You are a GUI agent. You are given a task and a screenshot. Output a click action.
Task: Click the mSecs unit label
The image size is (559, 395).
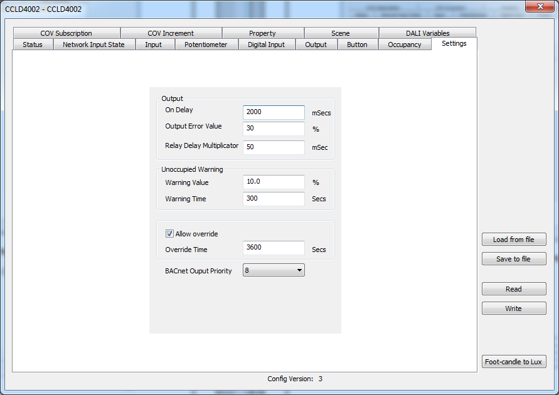[x=321, y=113]
